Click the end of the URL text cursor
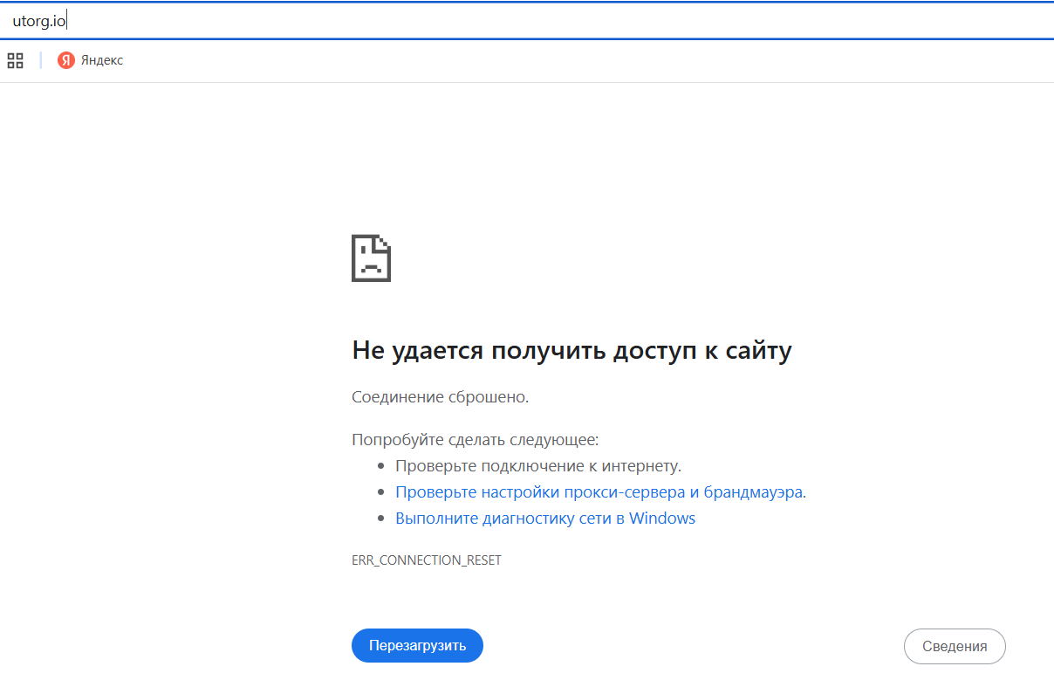 65,19
